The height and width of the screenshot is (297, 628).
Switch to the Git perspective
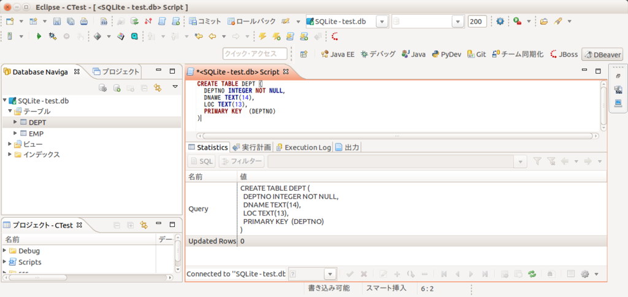477,54
